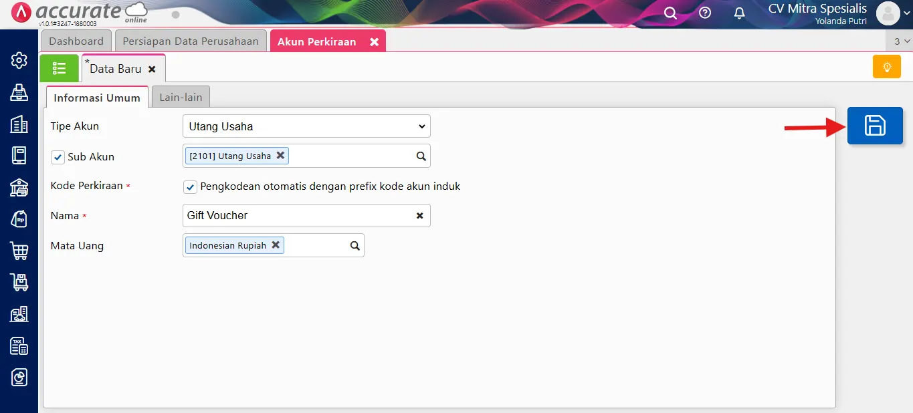This screenshot has width=913, height=413.
Task: Open the orange lightbulb help icon
Action: pos(886,67)
